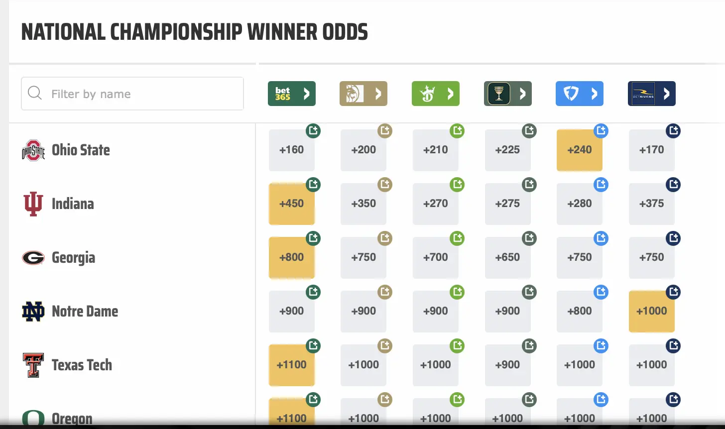
Task: Select Georgia +650 odds cell
Action: click(x=507, y=258)
